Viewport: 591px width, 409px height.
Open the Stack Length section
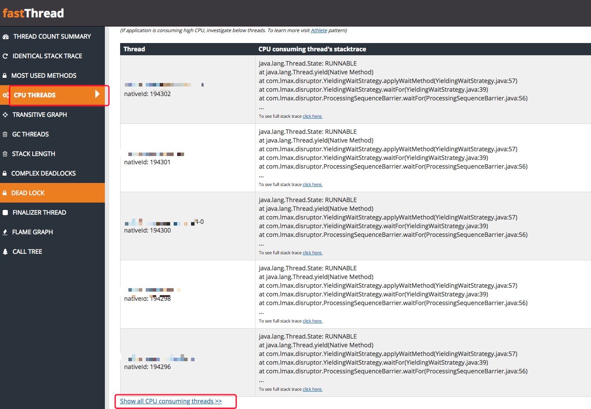point(34,154)
